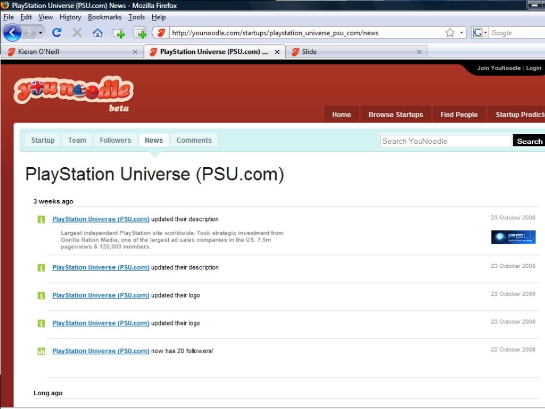Open the Startup sub-tab
The width and height of the screenshot is (545, 409).
coord(43,140)
